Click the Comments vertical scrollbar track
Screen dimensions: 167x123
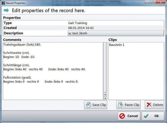coord(105,67)
